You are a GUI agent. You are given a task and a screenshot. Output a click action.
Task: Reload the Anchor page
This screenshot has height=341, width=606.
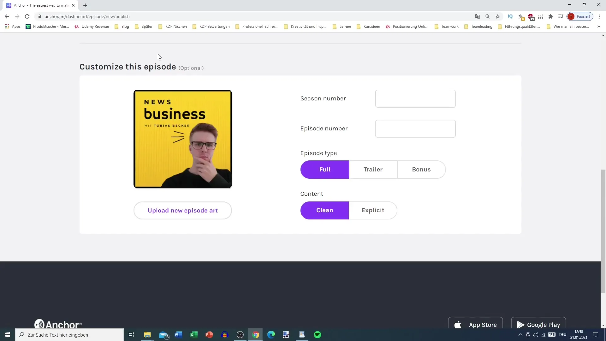[x=27, y=16]
